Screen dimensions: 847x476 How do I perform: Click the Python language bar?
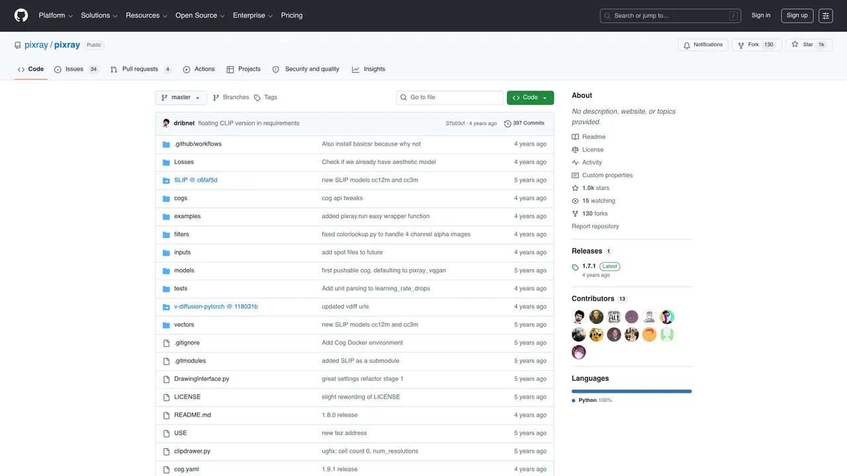tap(631, 391)
